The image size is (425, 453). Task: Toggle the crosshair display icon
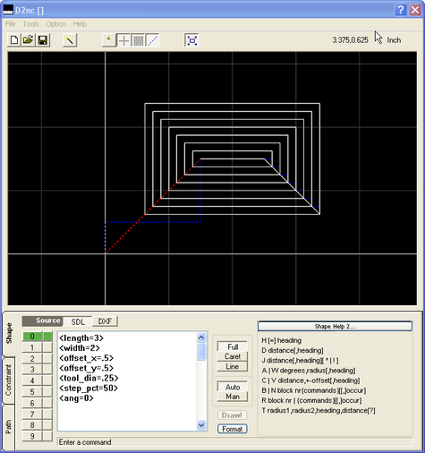coord(123,40)
